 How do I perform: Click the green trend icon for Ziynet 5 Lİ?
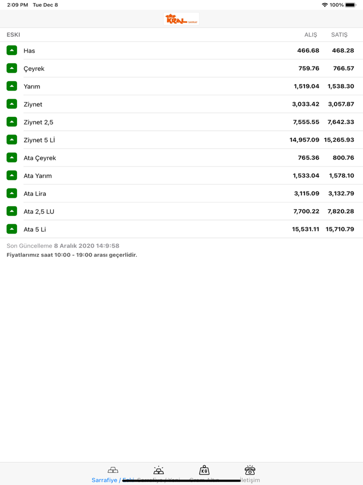pyautogui.click(x=12, y=140)
